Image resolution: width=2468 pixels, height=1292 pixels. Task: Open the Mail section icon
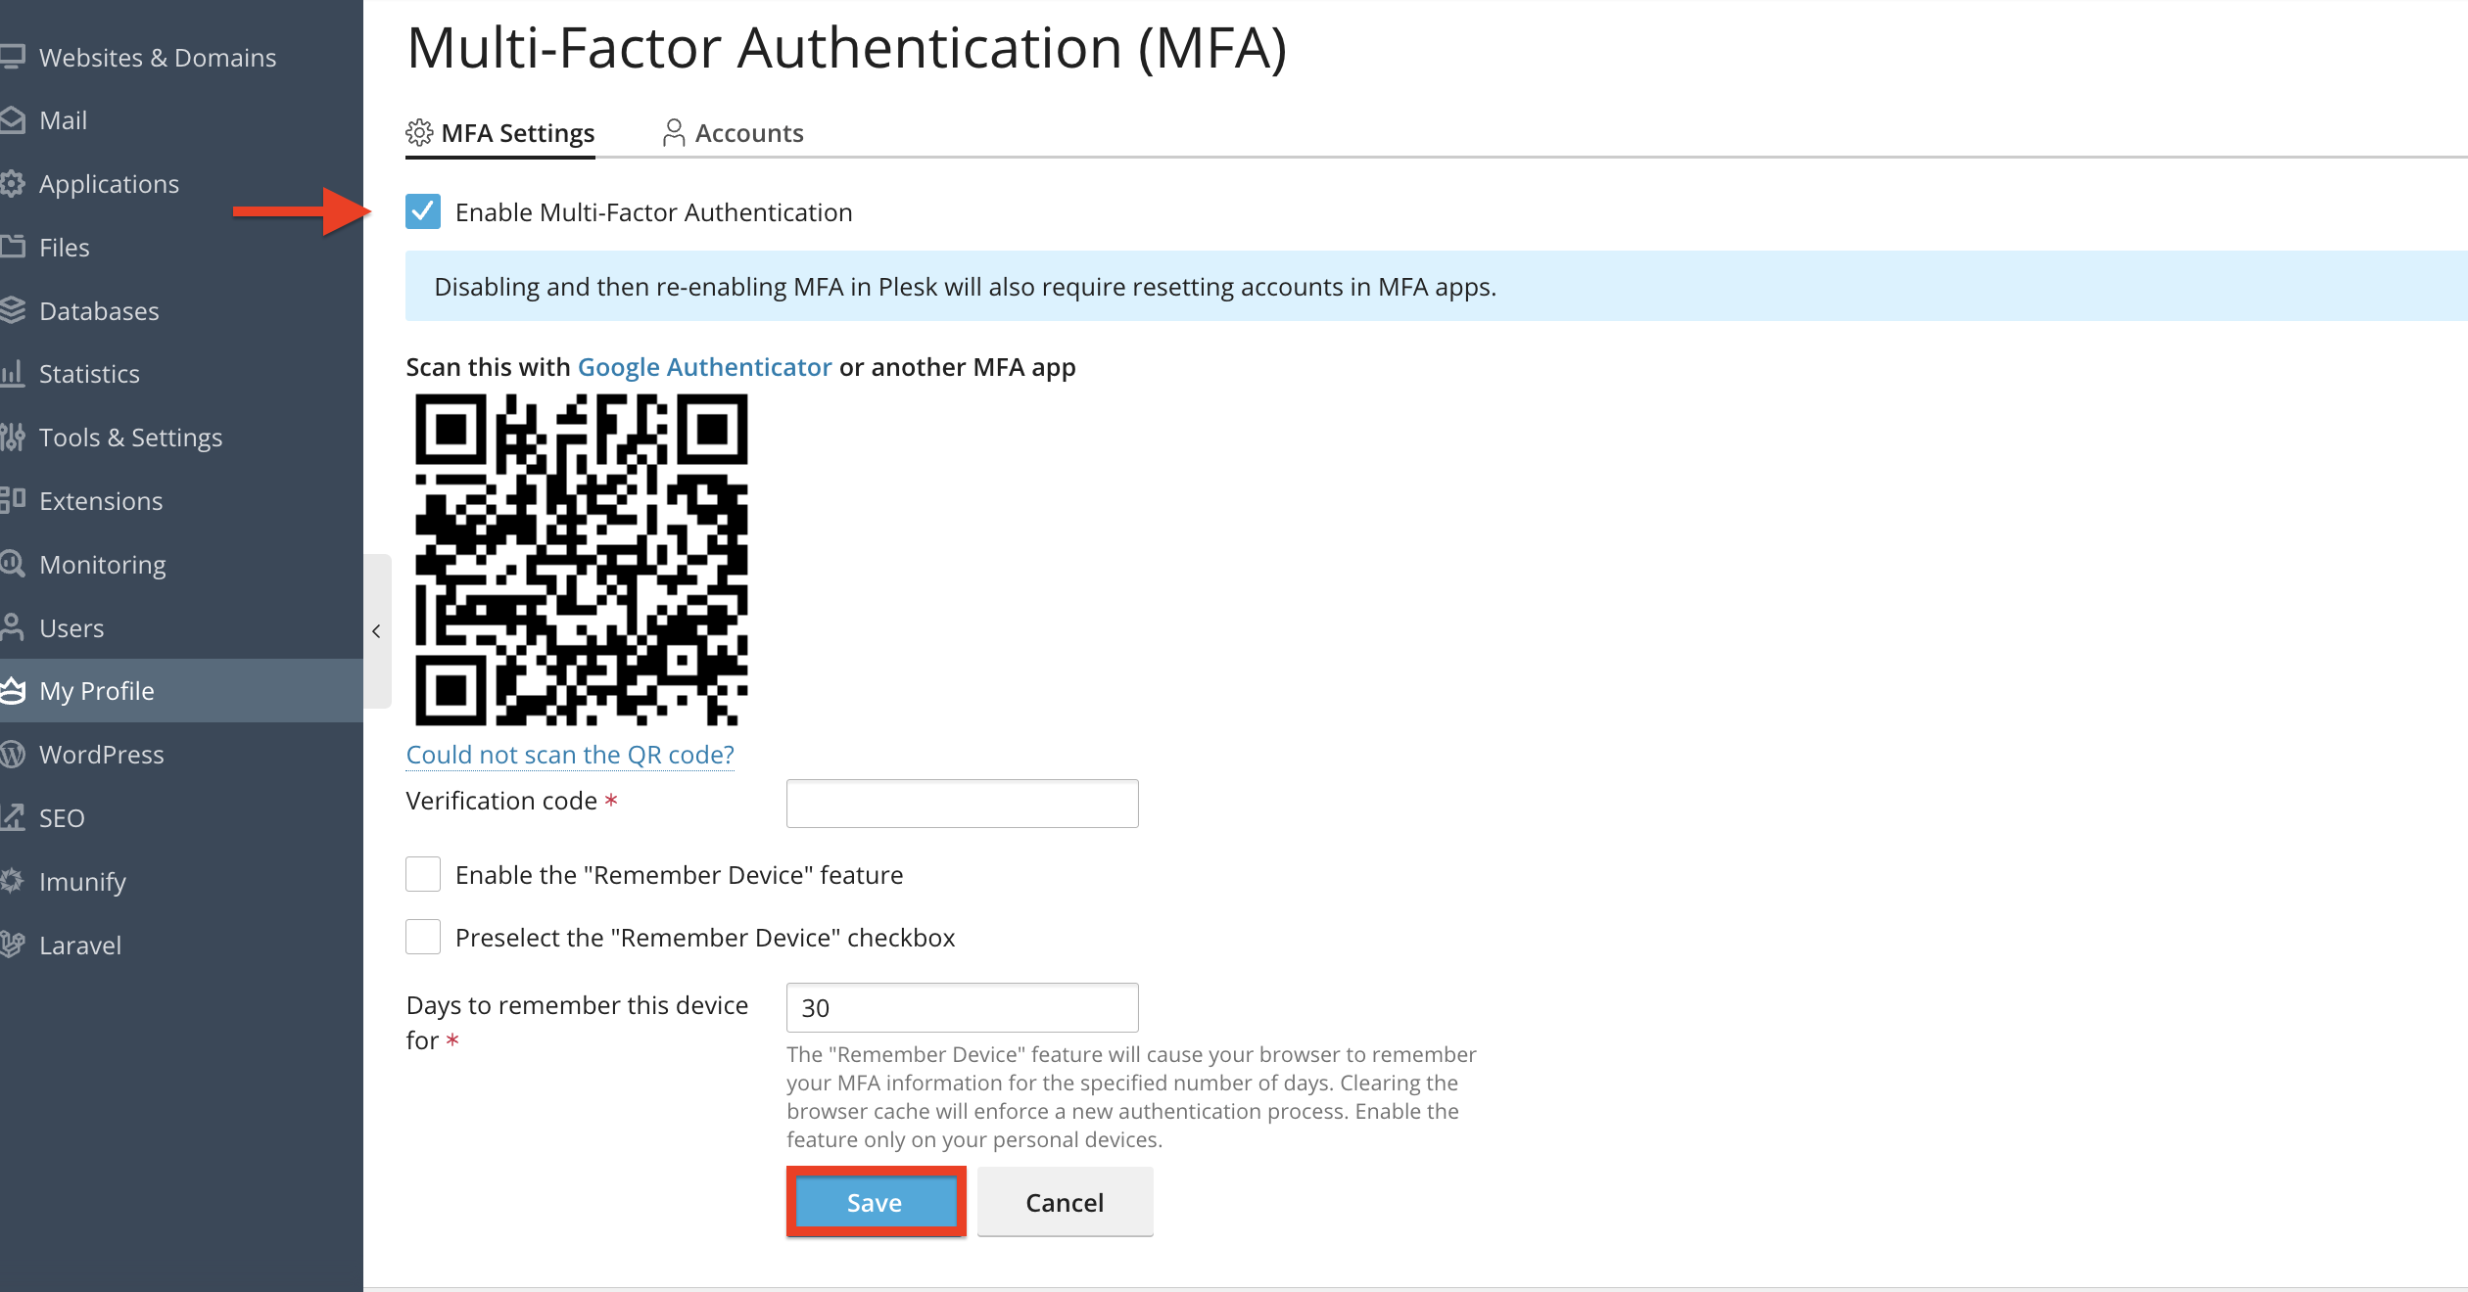point(14,119)
